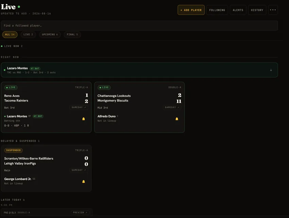Click the Batting 4th status text
Screen dimensions: 289x218
12,121
